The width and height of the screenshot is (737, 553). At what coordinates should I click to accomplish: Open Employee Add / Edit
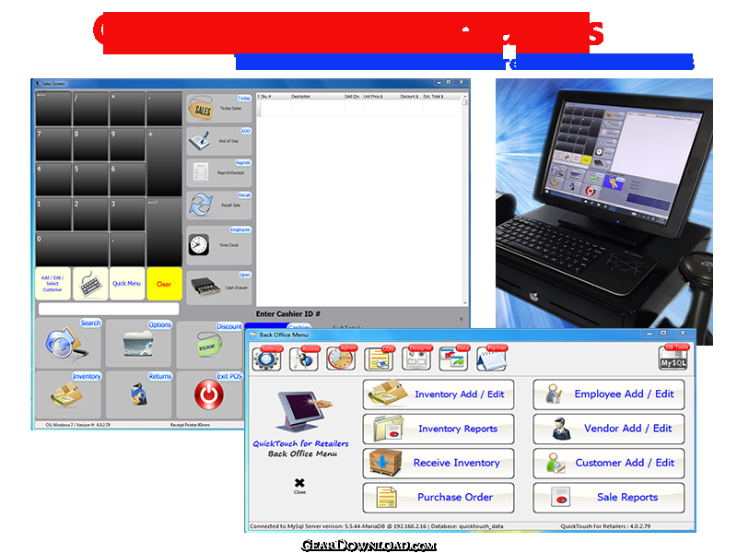(609, 394)
